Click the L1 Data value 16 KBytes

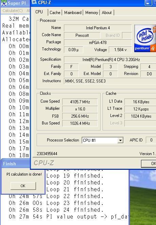[x=140, y=102]
